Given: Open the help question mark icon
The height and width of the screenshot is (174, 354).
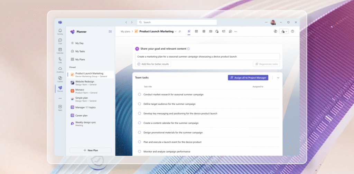Looking at the screenshot, I should coord(292,31).
